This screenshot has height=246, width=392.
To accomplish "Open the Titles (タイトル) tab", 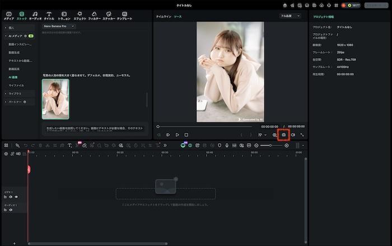I will pos(49,15).
